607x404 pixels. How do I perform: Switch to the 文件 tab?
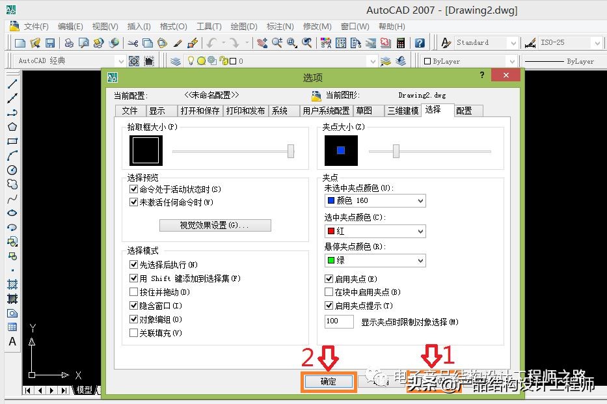pyautogui.click(x=130, y=111)
